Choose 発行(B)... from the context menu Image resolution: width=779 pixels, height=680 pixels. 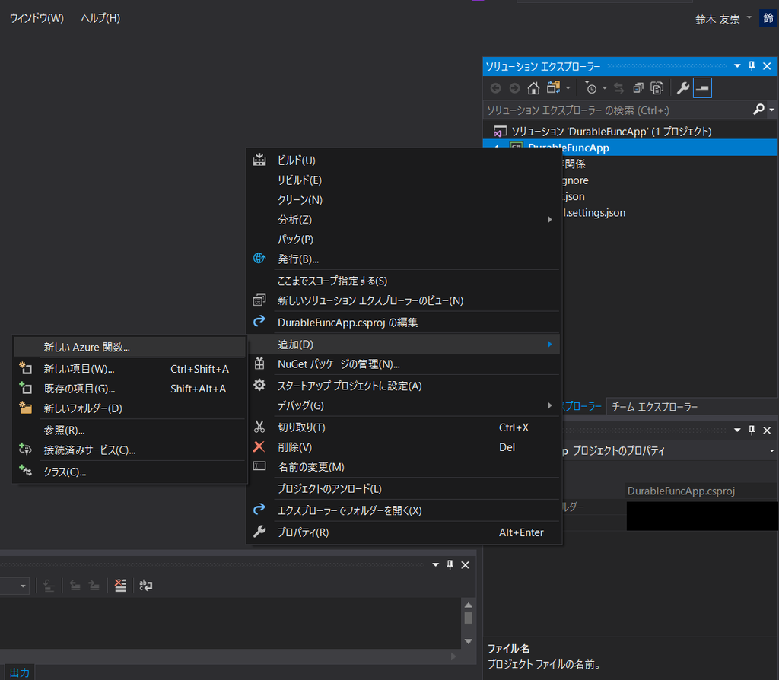pyautogui.click(x=404, y=259)
